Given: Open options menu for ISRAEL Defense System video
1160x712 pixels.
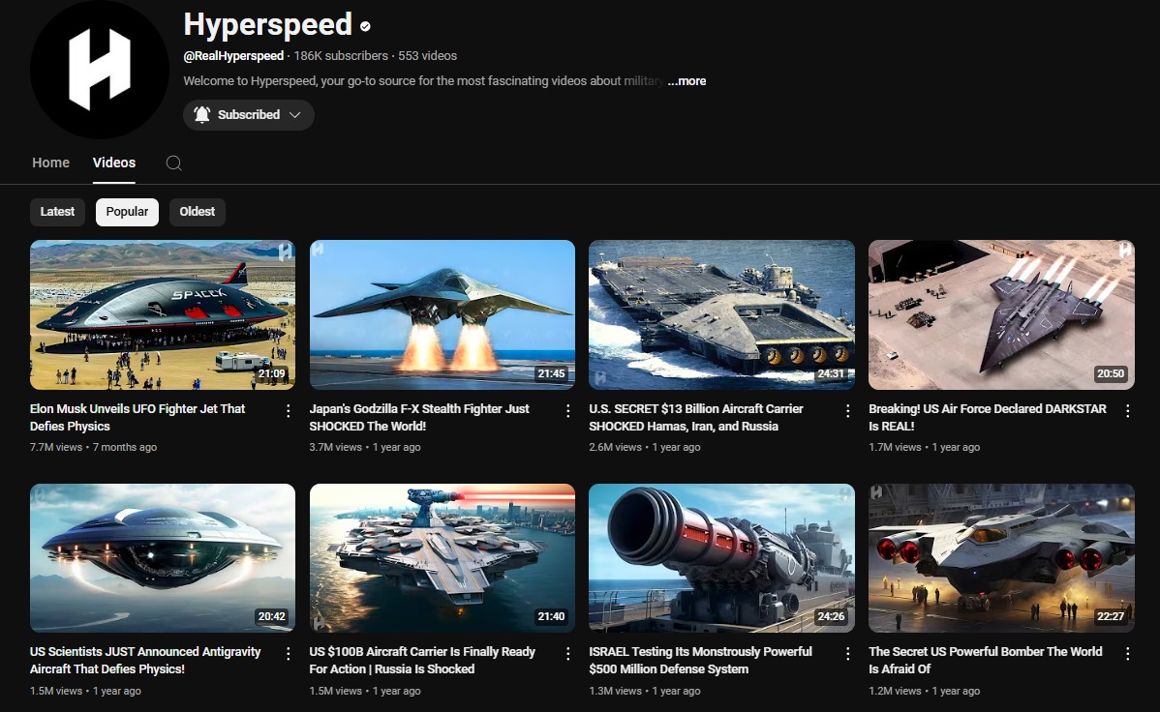Looking at the screenshot, I should pyautogui.click(x=847, y=654).
